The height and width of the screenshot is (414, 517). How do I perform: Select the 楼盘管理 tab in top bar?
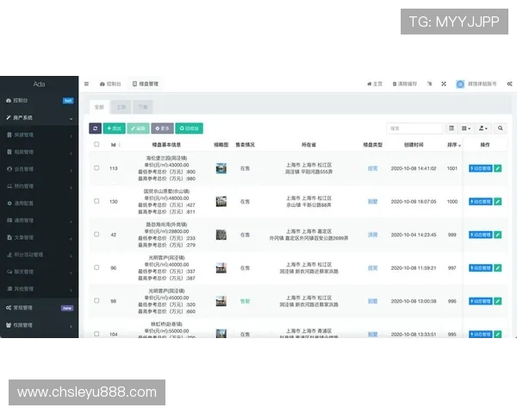pyautogui.click(x=146, y=84)
